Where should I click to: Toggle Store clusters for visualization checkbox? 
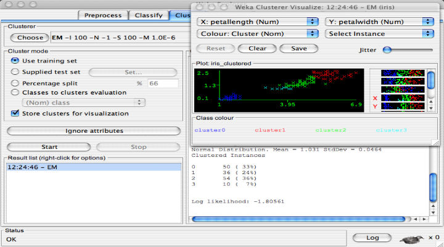(x=15, y=114)
